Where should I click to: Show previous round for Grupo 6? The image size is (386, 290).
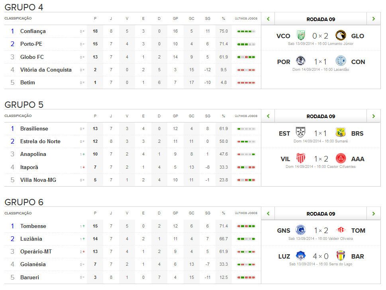[268, 214]
